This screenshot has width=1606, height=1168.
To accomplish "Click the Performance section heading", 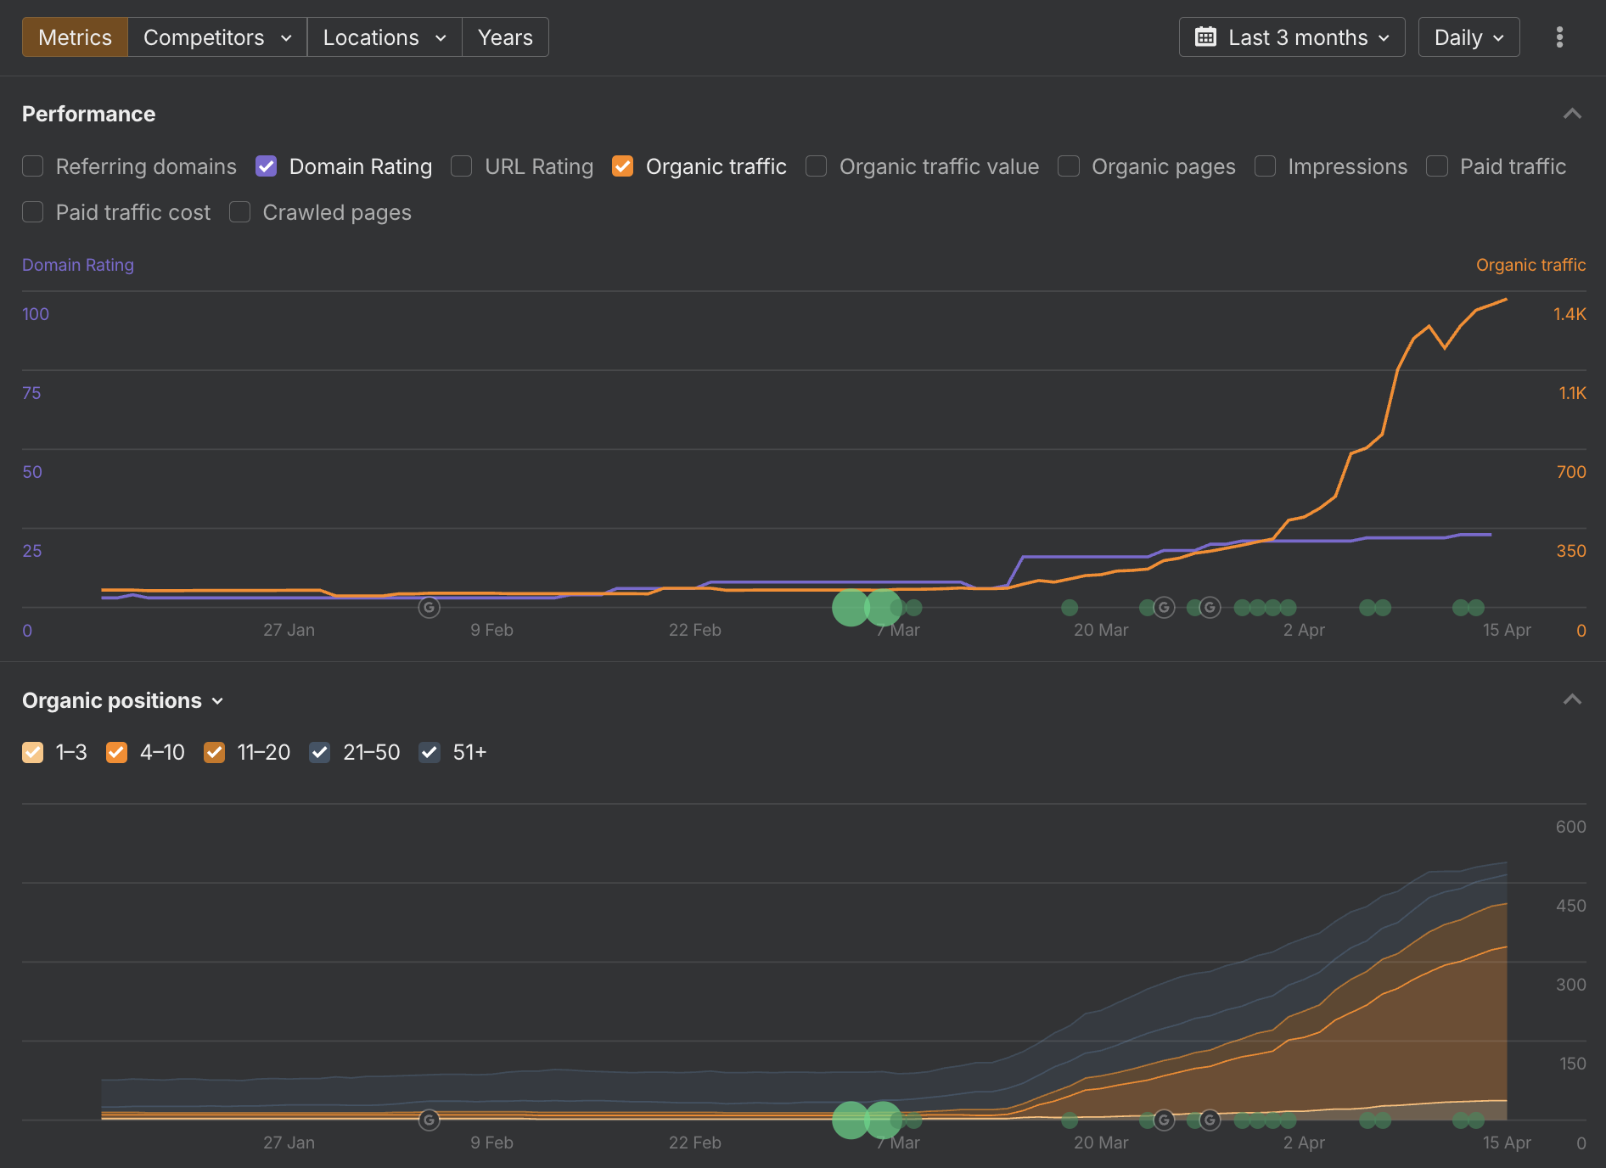I will [x=88, y=114].
